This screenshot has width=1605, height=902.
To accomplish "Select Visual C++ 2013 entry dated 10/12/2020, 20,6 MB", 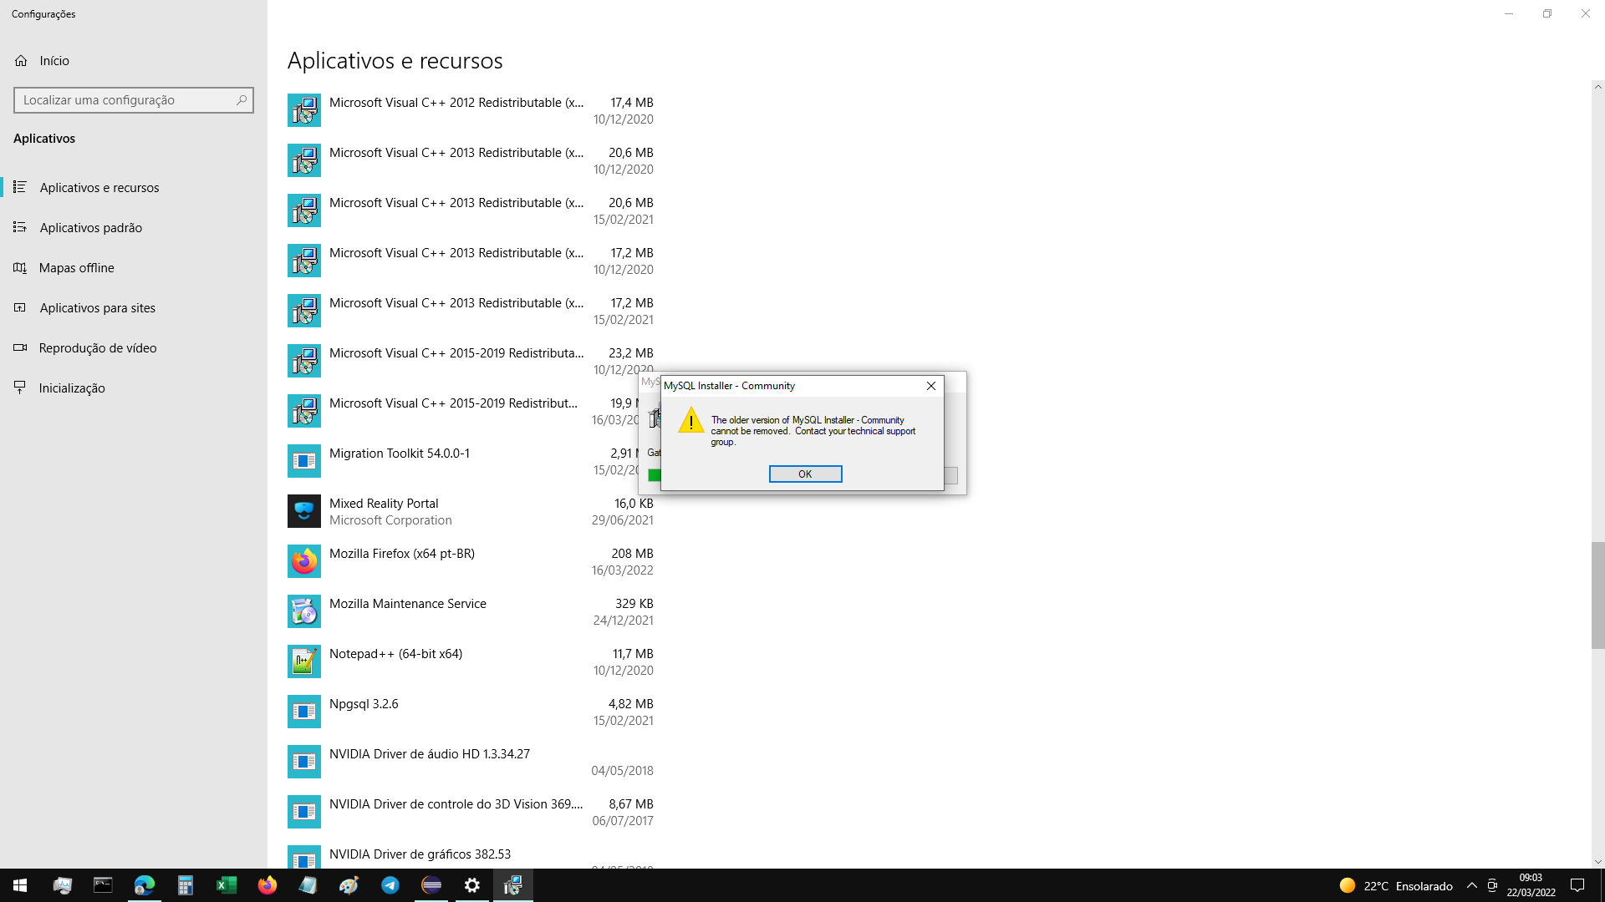I will 471,160.
